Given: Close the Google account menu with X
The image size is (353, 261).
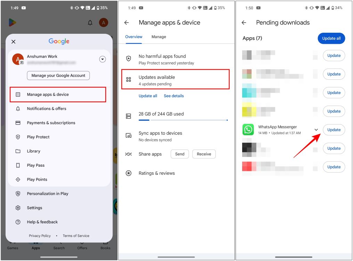Looking at the screenshot, I should (13, 42).
